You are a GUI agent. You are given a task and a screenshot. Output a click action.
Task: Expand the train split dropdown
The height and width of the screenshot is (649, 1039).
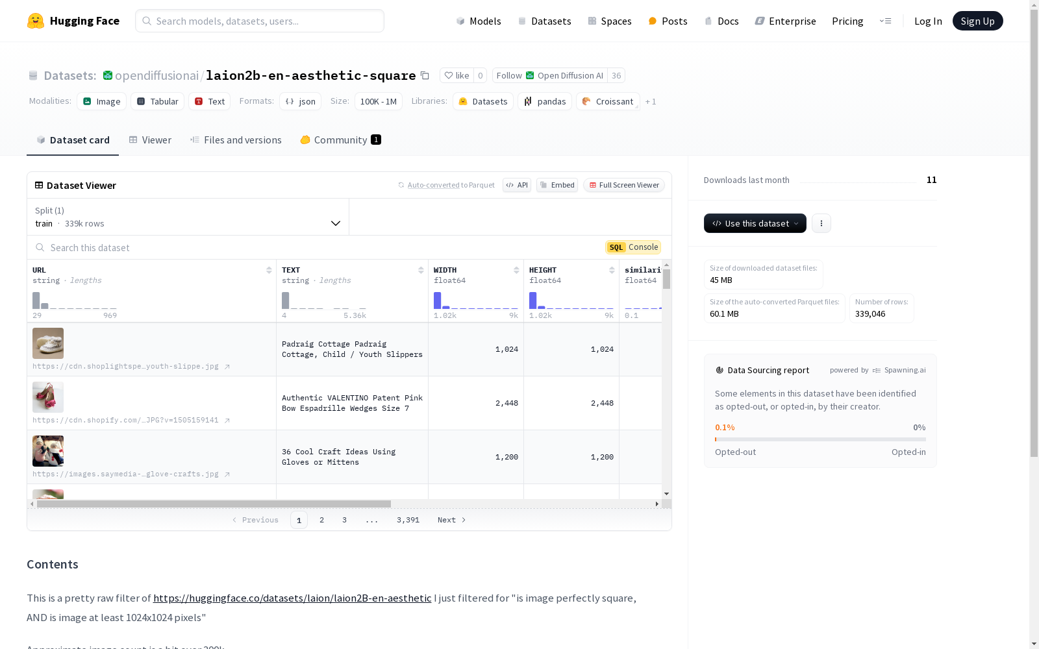(x=188, y=217)
